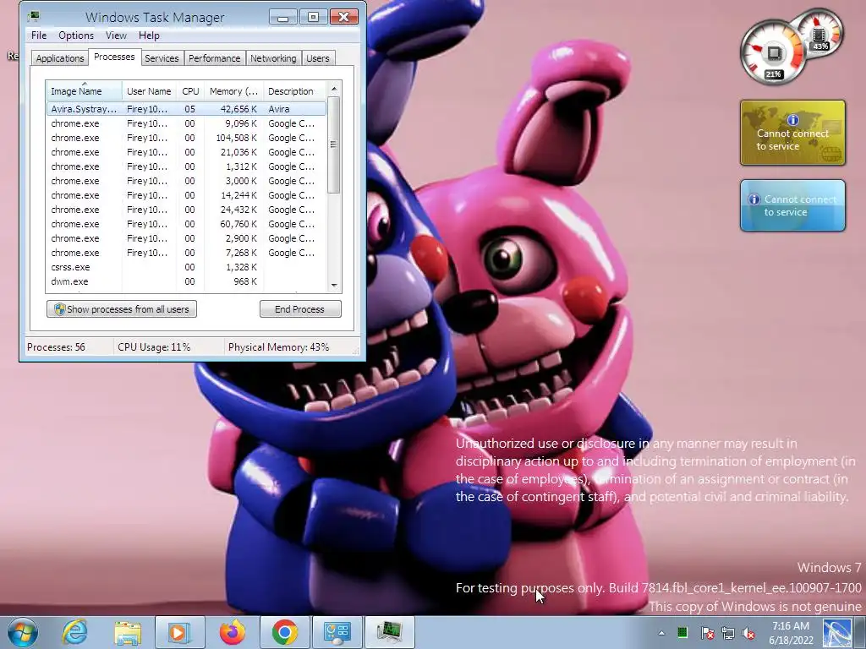Open the Control Panel taskbar button
Screen dimensions: 866x649
[337, 632]
